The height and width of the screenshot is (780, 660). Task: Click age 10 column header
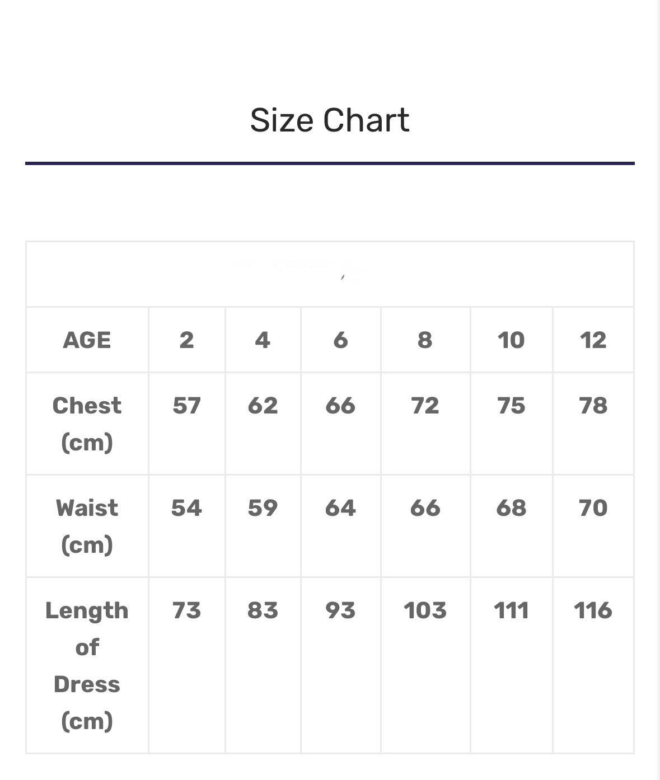[x=511, y=340]
